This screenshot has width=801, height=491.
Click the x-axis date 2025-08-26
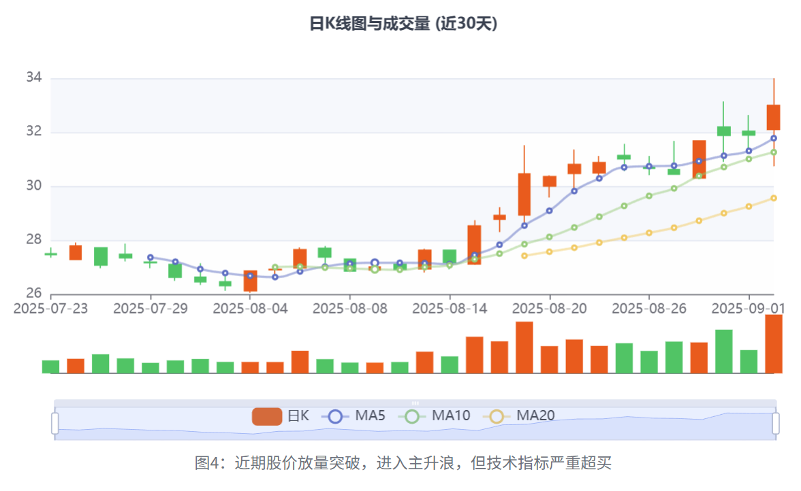point(648,309)
